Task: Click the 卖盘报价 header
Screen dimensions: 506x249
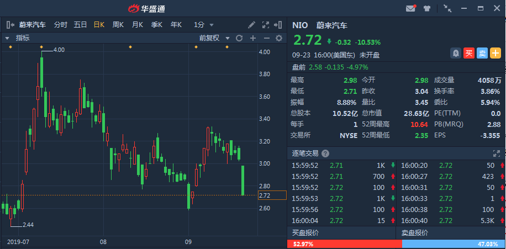Action: click(x=415, y=233)
